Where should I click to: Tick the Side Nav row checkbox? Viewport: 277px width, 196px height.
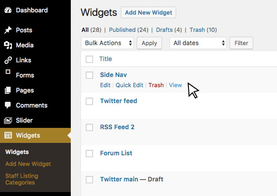89,75
